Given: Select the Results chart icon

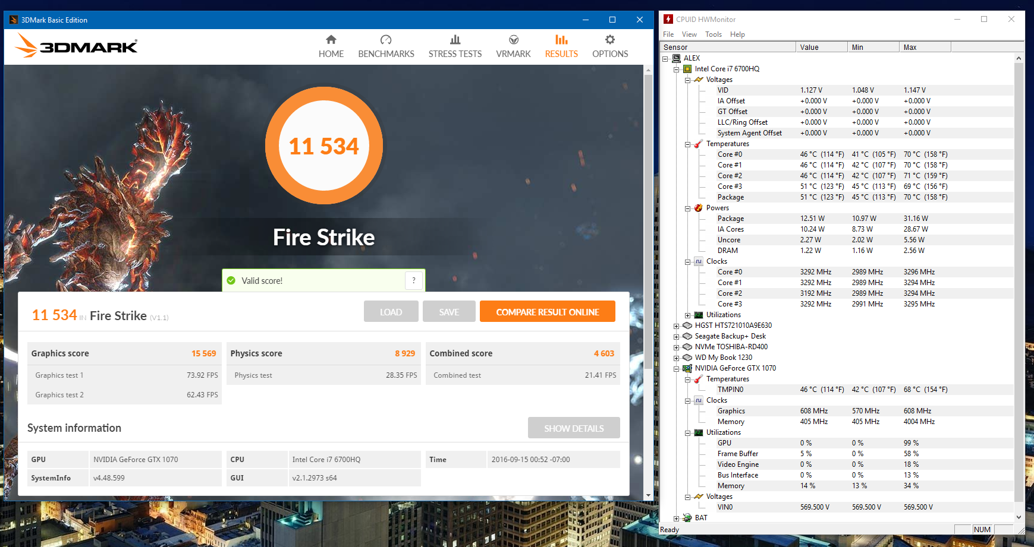Looking at the screenshot, I should tap(561, 40).
